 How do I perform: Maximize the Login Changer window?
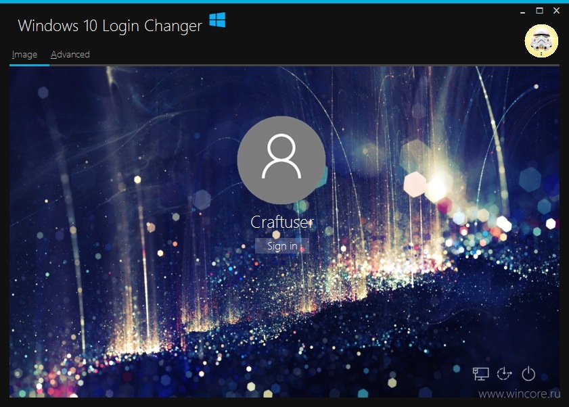pos(540,11)
